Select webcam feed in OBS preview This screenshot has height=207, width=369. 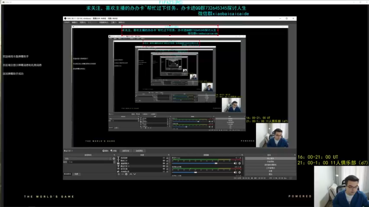272,135
